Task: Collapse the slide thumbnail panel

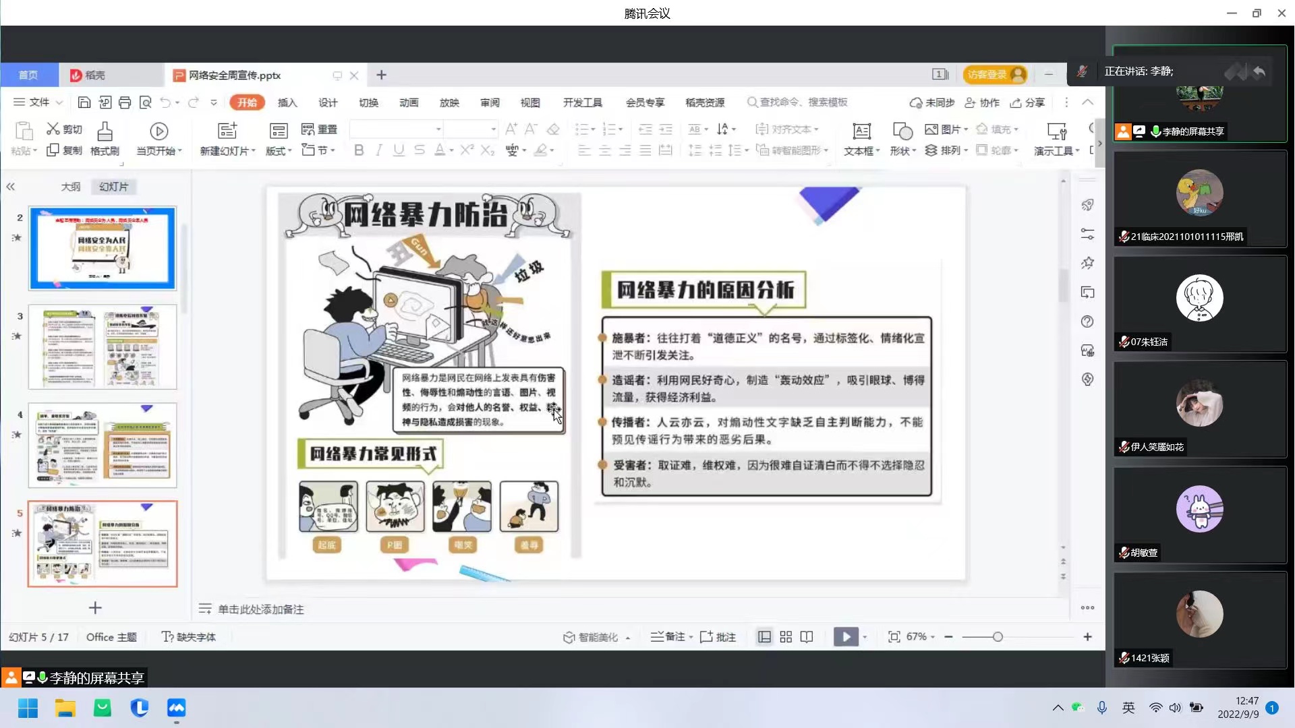Action: coord(10,187)
